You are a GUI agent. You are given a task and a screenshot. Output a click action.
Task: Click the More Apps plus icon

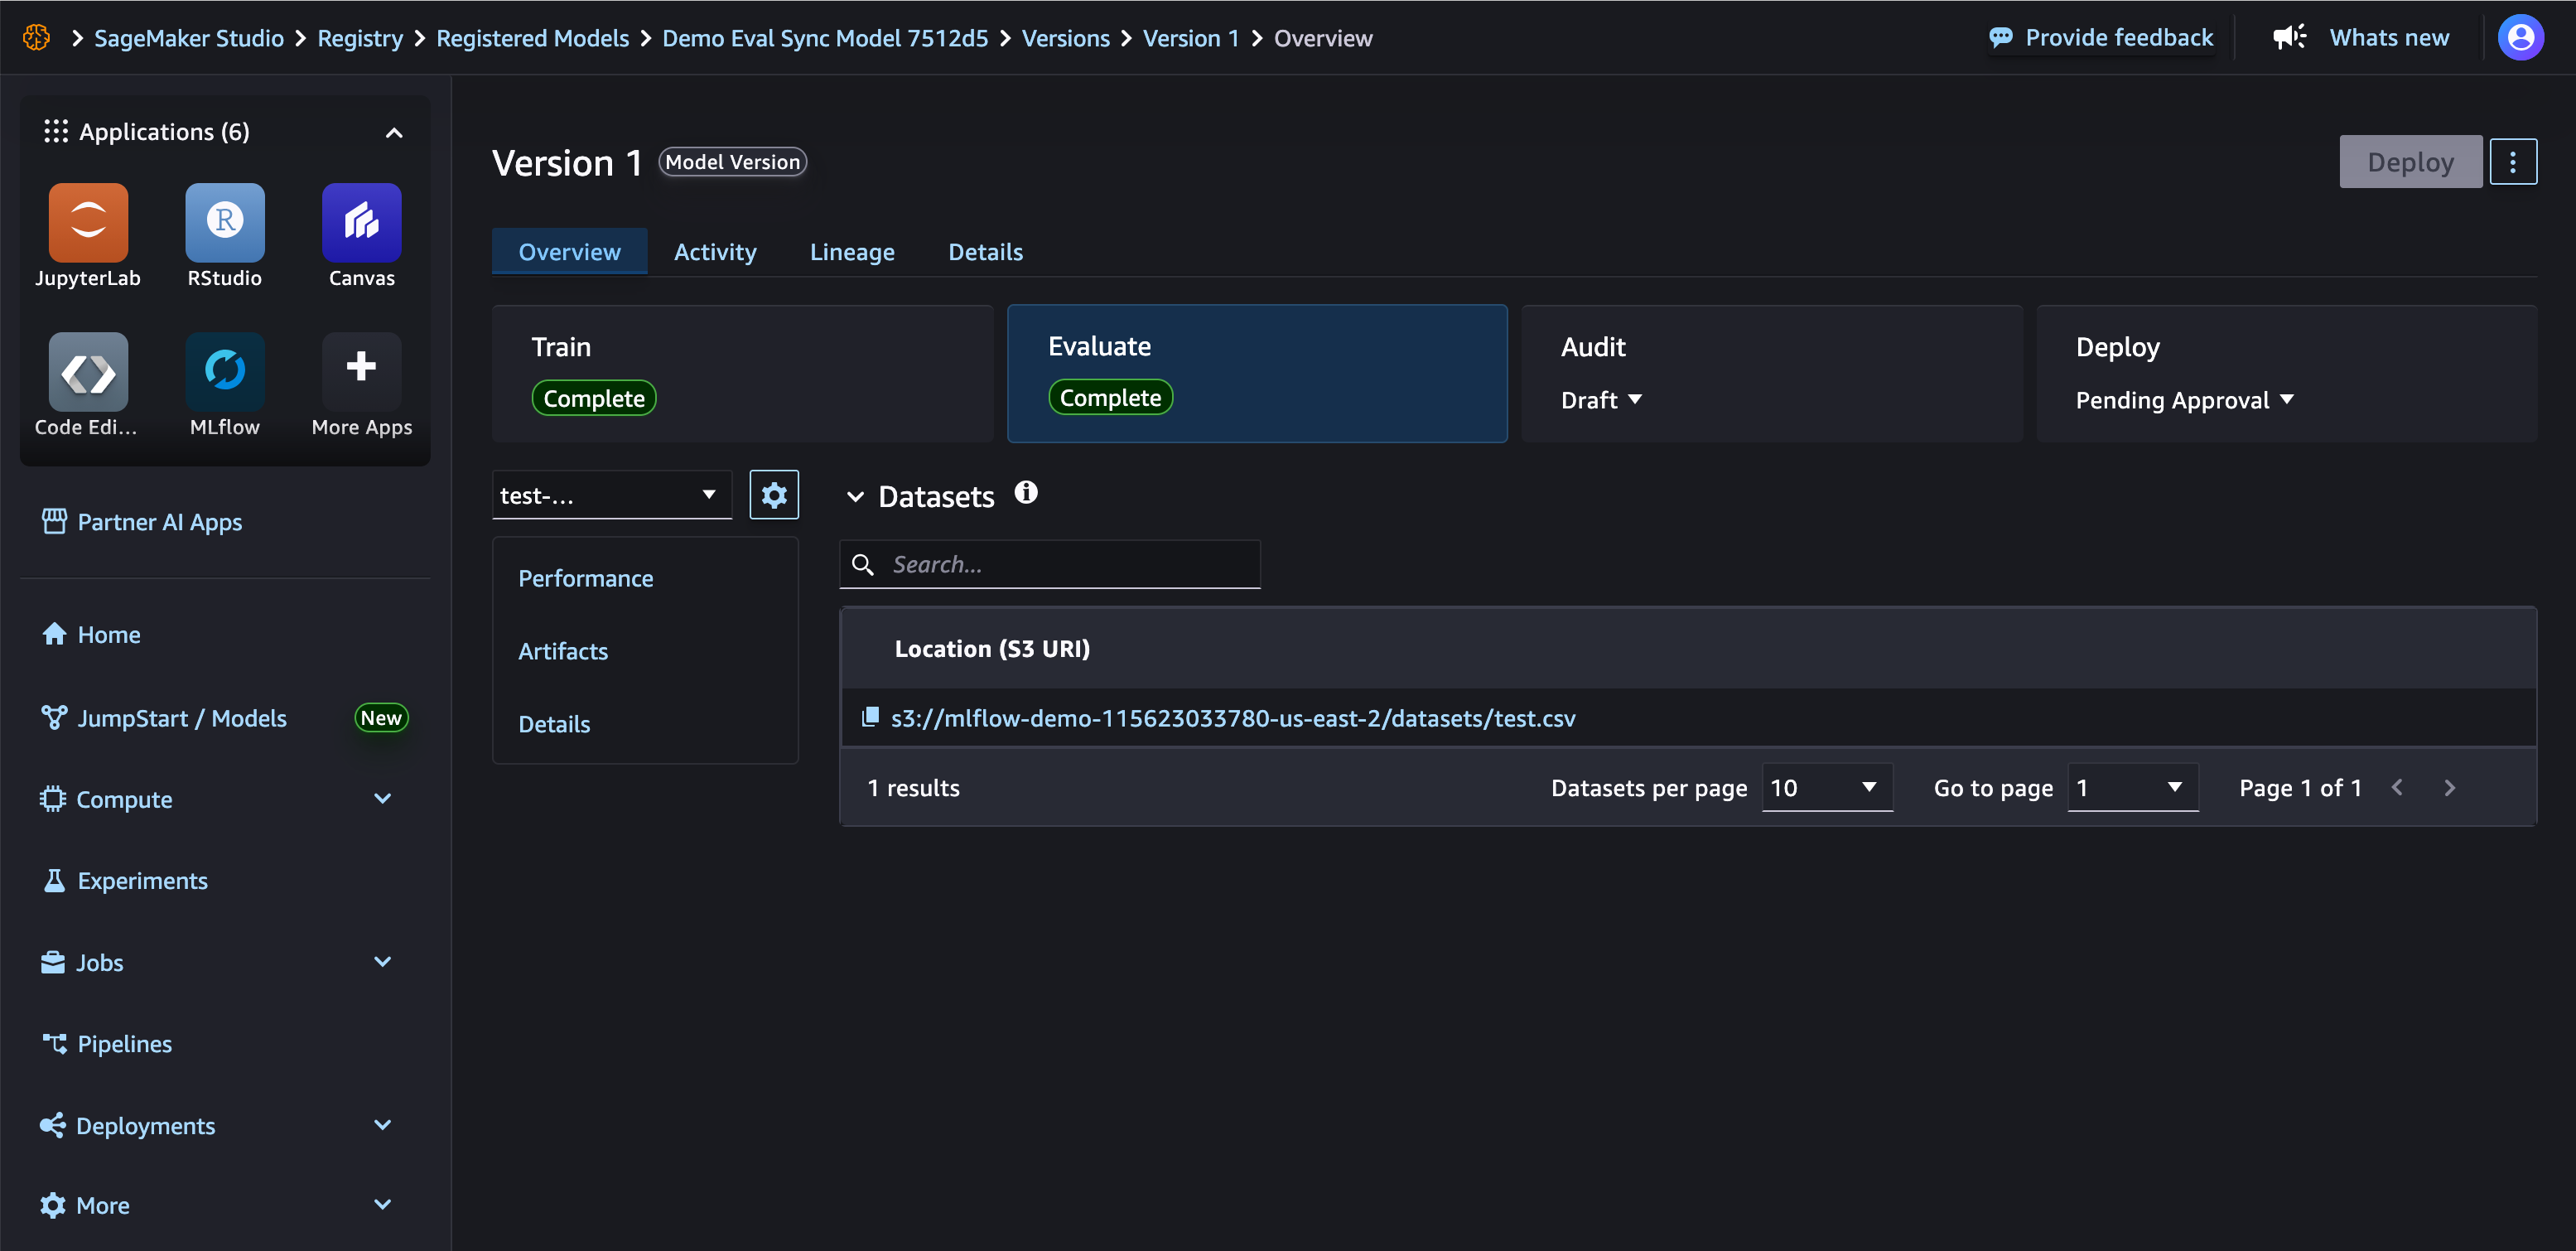tap(361, 367)
